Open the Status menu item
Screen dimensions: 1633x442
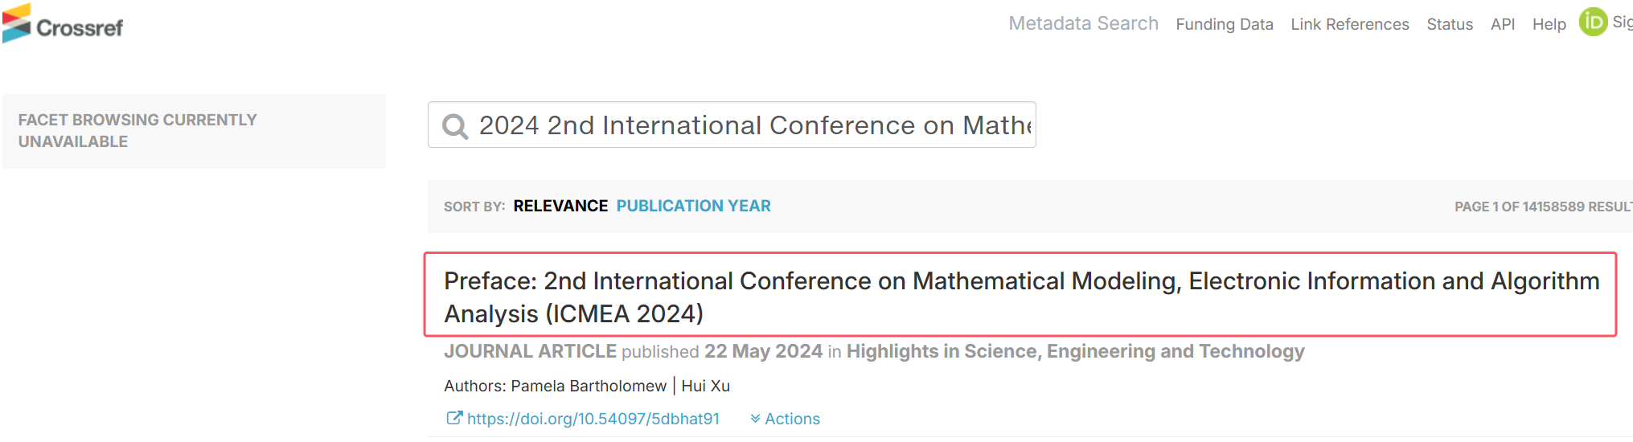click(1450, 24)
